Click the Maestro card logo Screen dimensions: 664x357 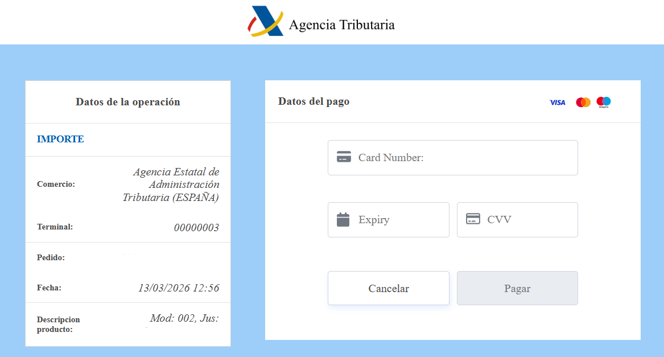pos(604,102)
